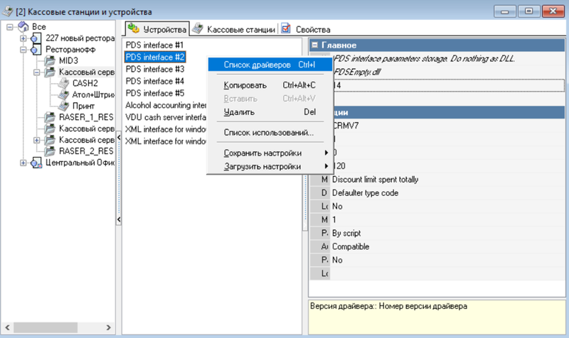The width and height of the screenshot is (569, 338).
Task: Select CASH2 in the tree
Action: coord(85,83)
